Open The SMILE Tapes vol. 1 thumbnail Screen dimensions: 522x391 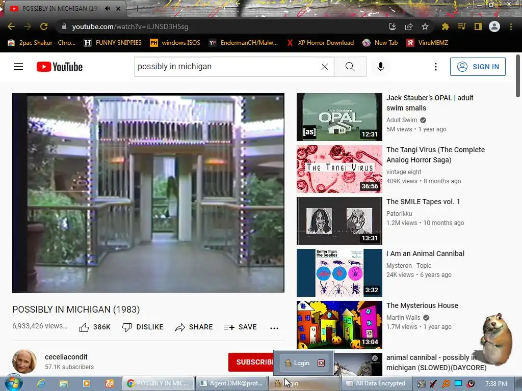click(339, 221)
